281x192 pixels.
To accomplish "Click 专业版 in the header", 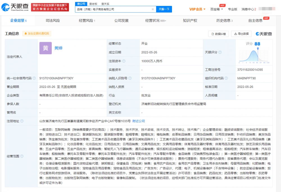I will tap(232, 9).
